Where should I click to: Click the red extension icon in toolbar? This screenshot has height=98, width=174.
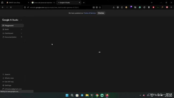tap(153, 7)
